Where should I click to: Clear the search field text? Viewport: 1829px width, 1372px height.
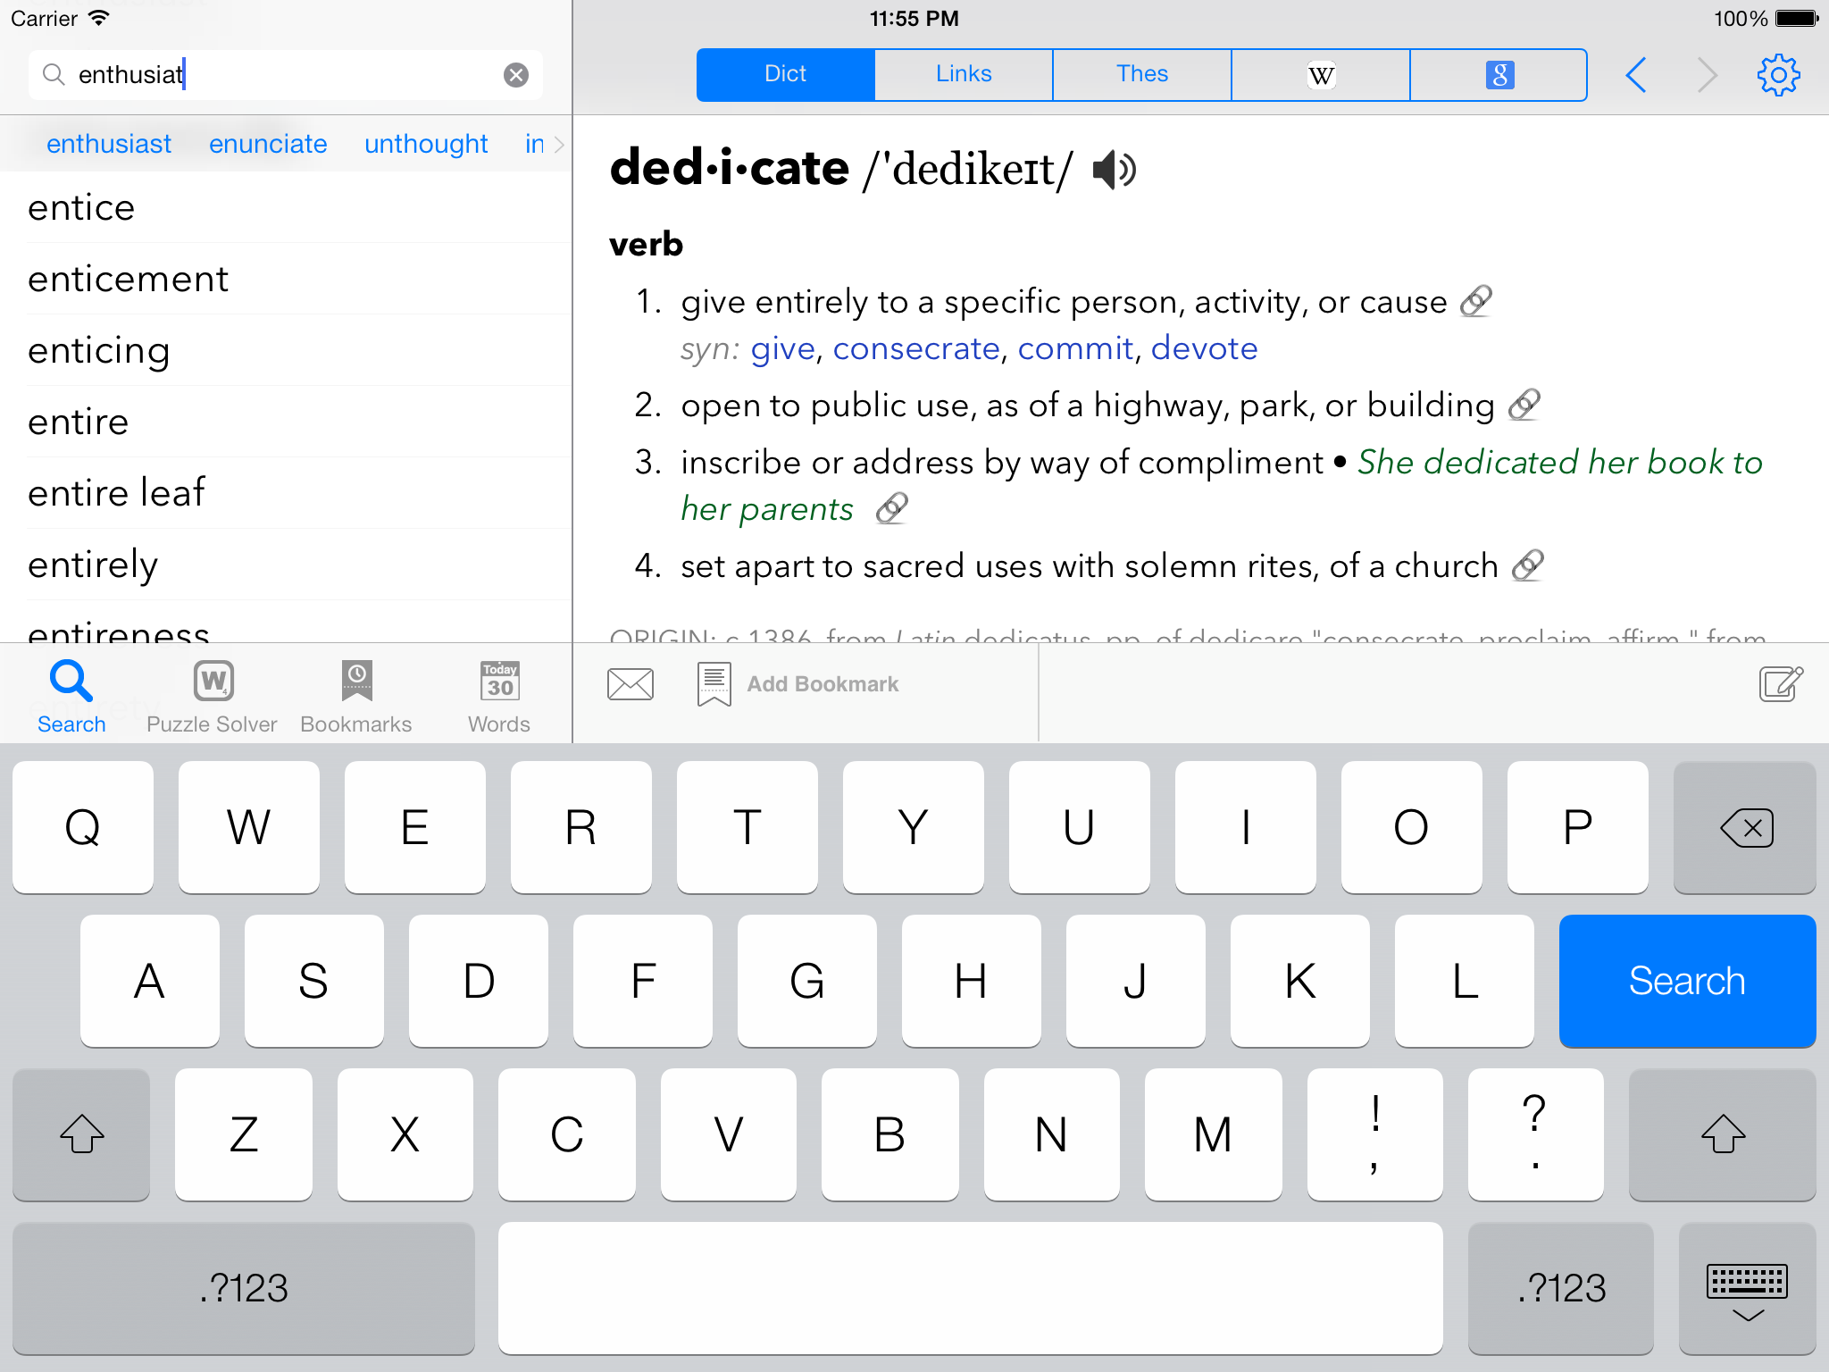(516, 75)
